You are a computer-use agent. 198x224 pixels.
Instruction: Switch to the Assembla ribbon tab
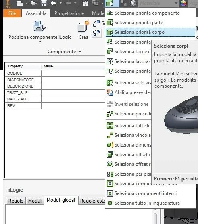click(36, 13)
